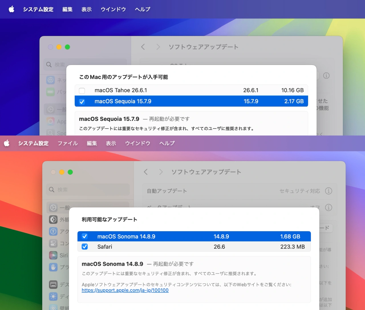Open control center sidebar icon
The width and height of the screenshot is (365, 310).
click(x=53, y=243)
